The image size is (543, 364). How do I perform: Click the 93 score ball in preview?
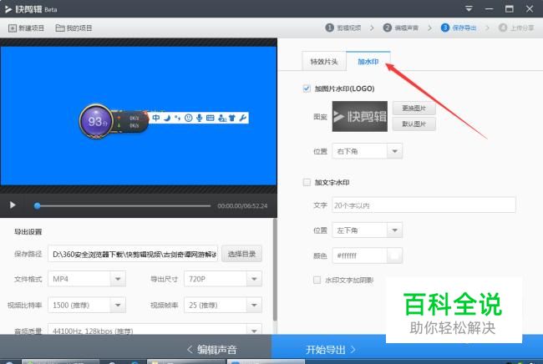pos(96,121)
